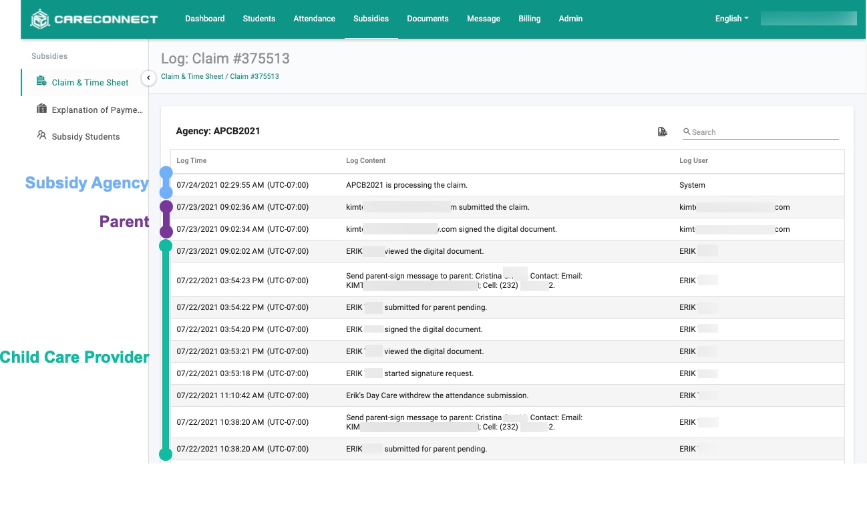
Task: Open the Documents menu
Action: [427, 19]
